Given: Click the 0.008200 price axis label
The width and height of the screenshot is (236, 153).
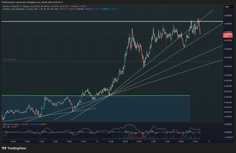Looking at the screenshot, I should click(228, 16).
